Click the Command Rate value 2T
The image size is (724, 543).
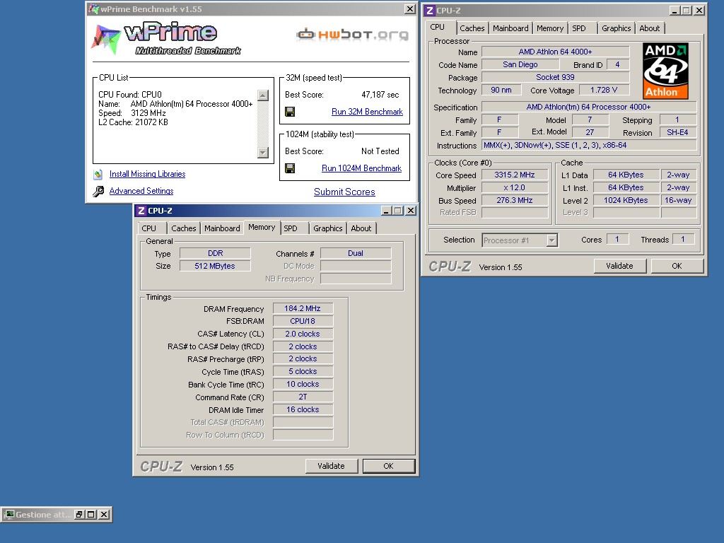(x=303, y=397)
